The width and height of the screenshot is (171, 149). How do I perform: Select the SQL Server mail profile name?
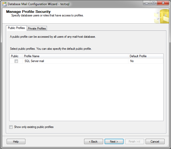pos(34,61)
